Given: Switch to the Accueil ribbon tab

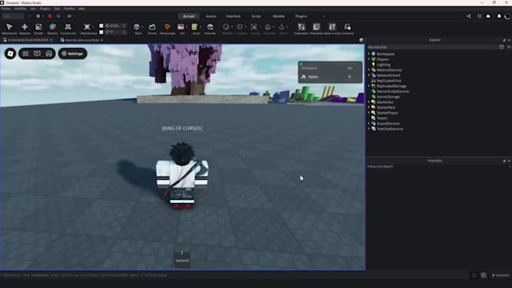Looking at the screenshot, I should click(188, 16).
